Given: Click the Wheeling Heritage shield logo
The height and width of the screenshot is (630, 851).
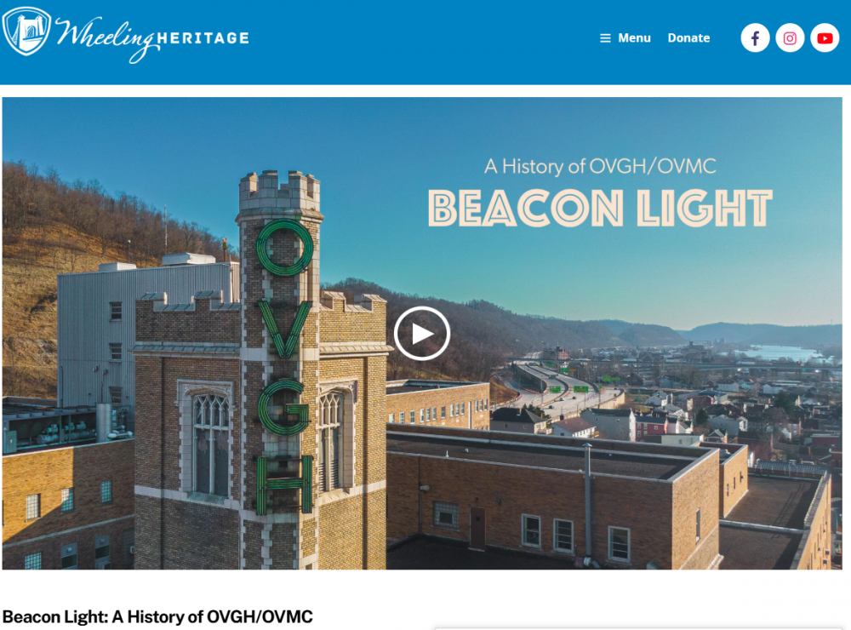Looking at the screenshot, I should (x=26, y=31).
